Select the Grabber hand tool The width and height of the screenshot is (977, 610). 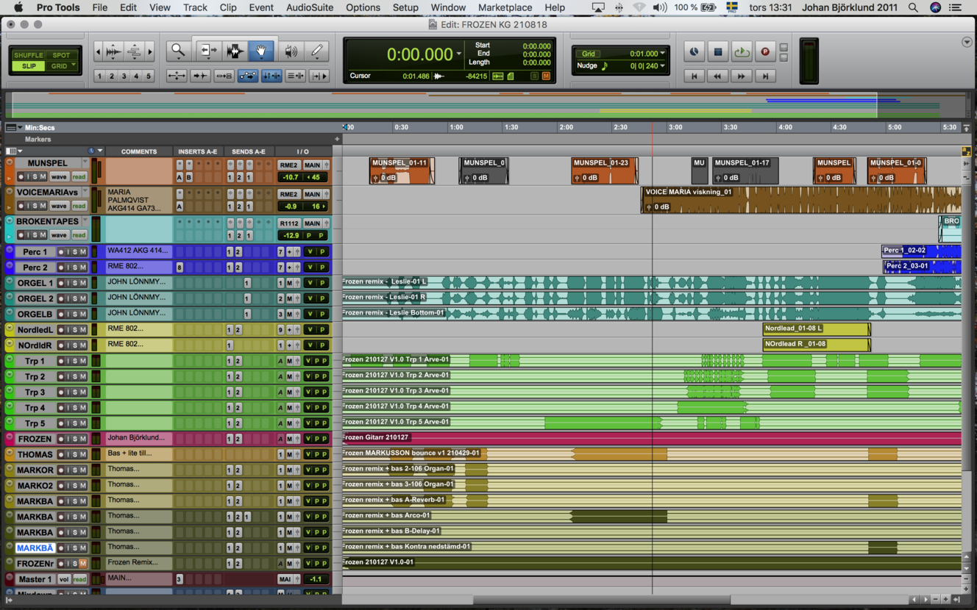pos(260,51)
